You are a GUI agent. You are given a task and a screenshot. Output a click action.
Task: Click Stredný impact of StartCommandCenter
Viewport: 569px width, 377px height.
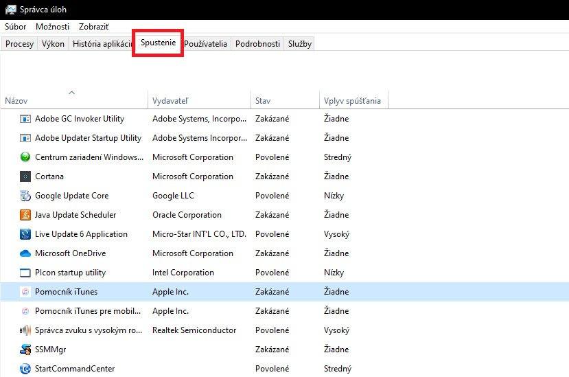click(x=338, y=369)
